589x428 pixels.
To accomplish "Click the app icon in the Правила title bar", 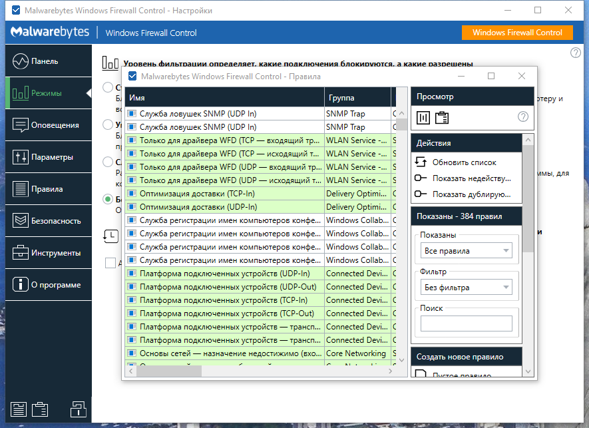I will 132,77.
